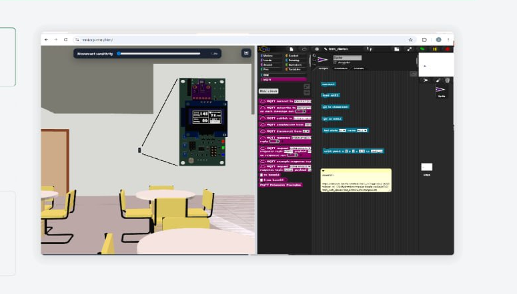This screenshot has width=517, height=294.
Task: Click the MQTT Extension Examples block
Action: coord(281,185)
